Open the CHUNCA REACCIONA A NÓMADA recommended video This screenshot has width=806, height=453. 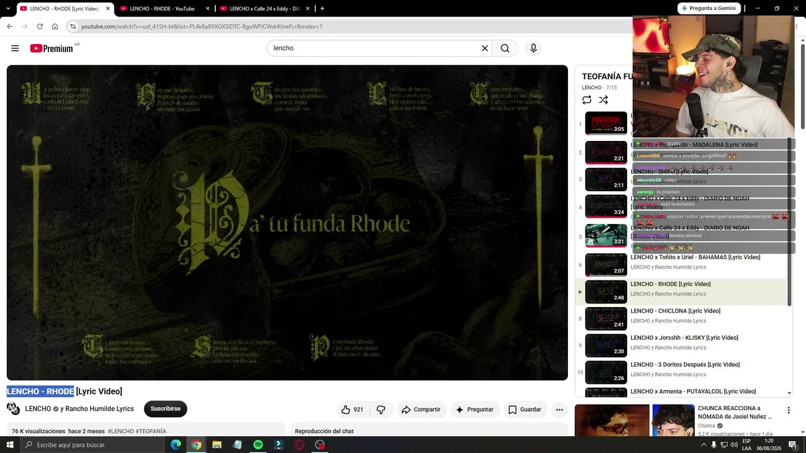(734, 412)
